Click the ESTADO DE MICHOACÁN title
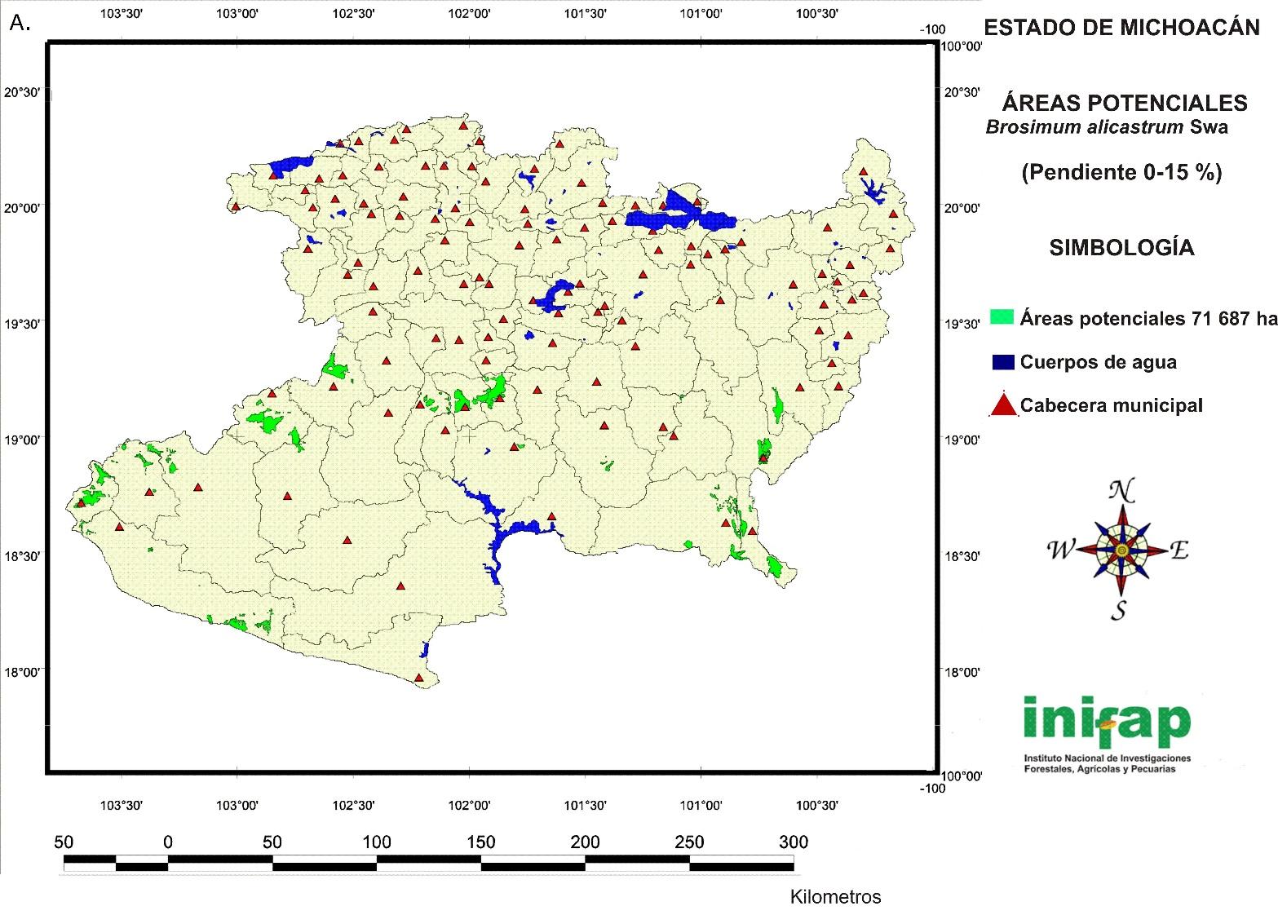 pos(1122,28)
